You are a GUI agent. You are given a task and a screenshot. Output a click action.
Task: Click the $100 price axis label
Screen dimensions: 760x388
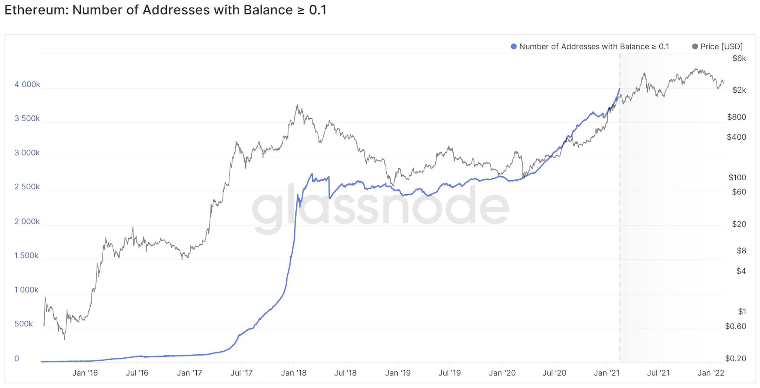737,177
